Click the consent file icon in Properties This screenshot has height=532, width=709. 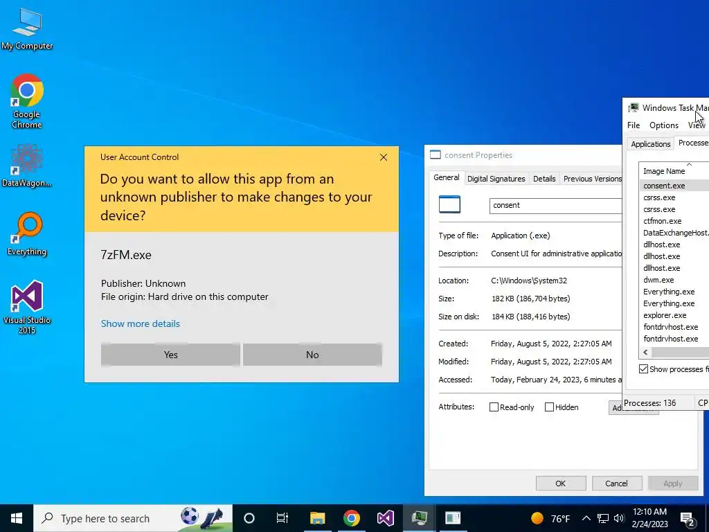point(449,204)
